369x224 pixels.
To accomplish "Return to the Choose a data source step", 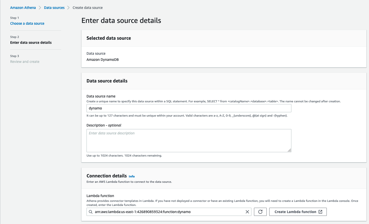I will tap(27, 23).
